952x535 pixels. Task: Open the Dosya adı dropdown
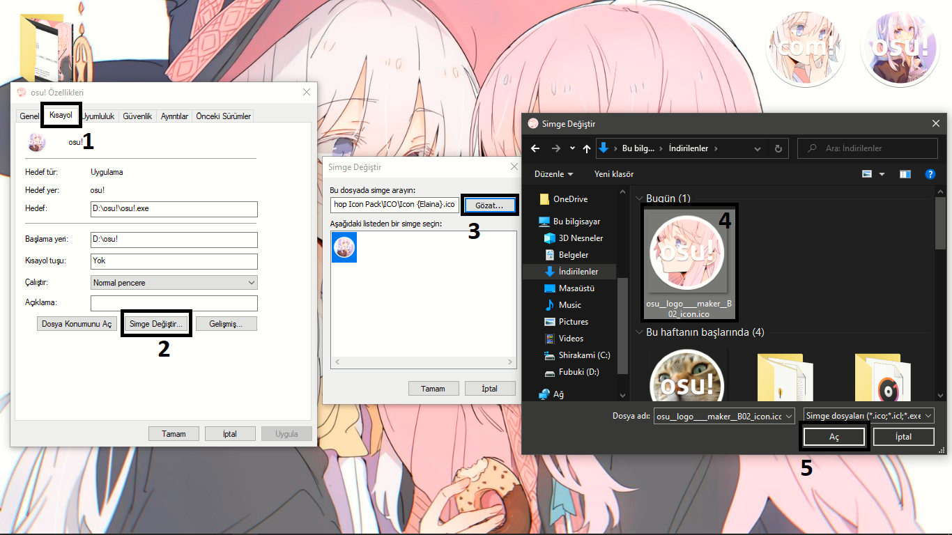click(x=789, y=416)
